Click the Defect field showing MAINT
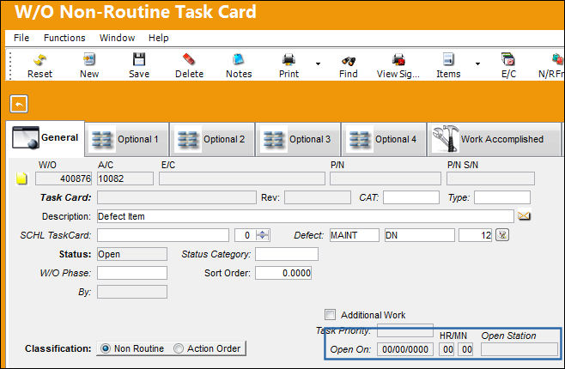Image resolution: width=565 pixels, height=369 pixels. point(355,235)
